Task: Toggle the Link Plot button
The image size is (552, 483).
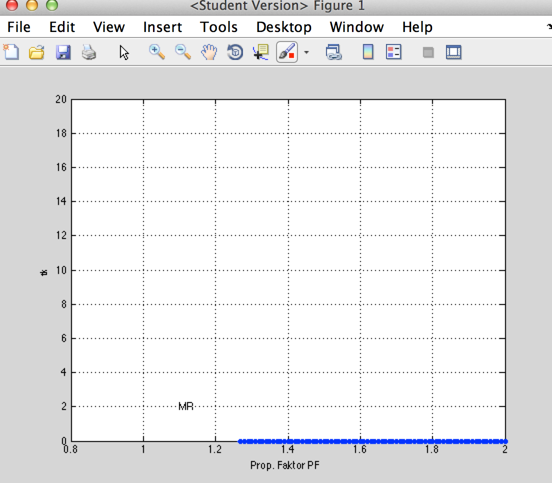Action: point(333,52)
